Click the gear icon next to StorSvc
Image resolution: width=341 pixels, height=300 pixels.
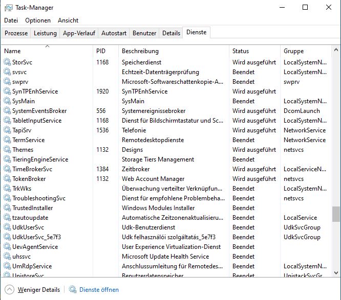[x=7, y=62]
